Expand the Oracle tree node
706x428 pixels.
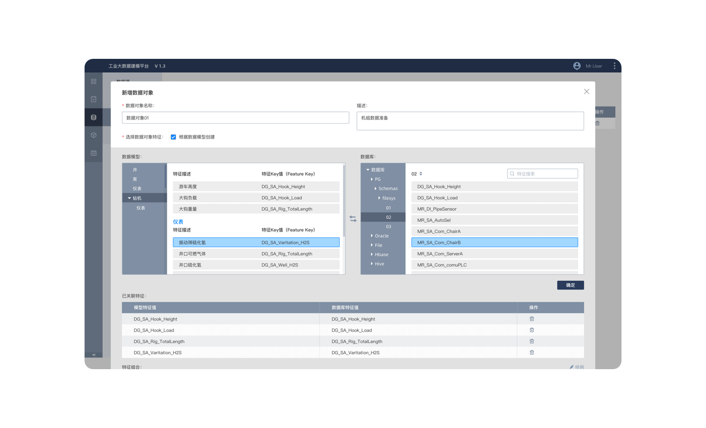click(x=372, y=236)
